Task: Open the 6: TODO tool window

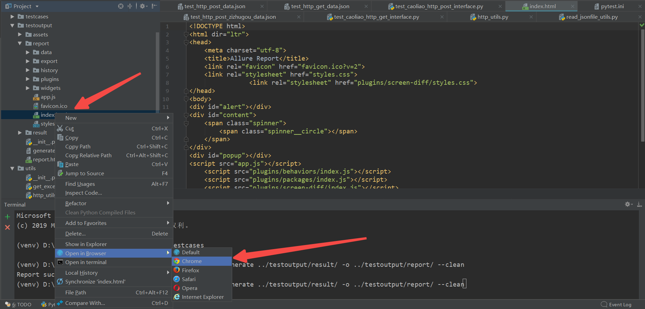Action: [18, 305]
